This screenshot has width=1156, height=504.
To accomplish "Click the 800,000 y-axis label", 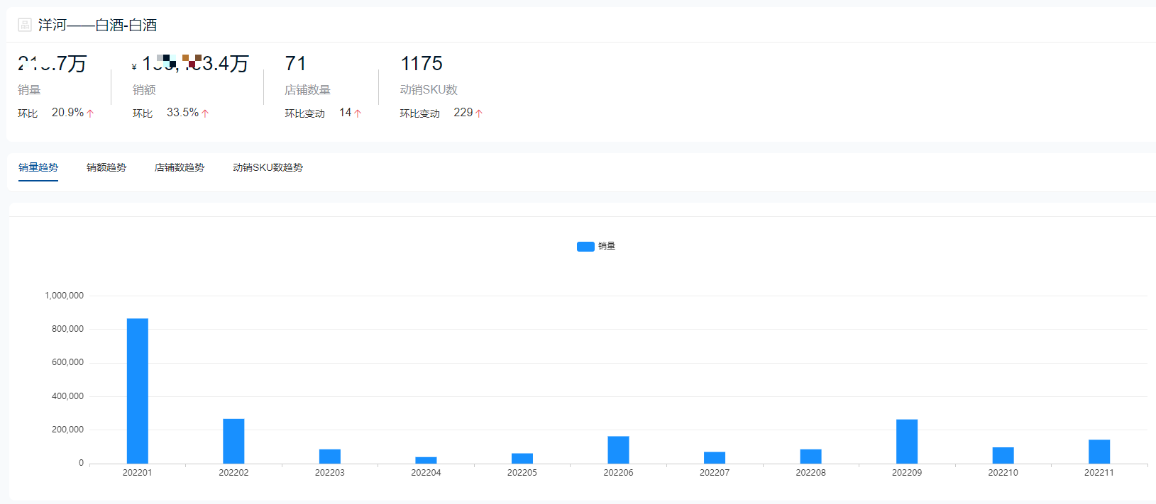I will pos(67,329).
